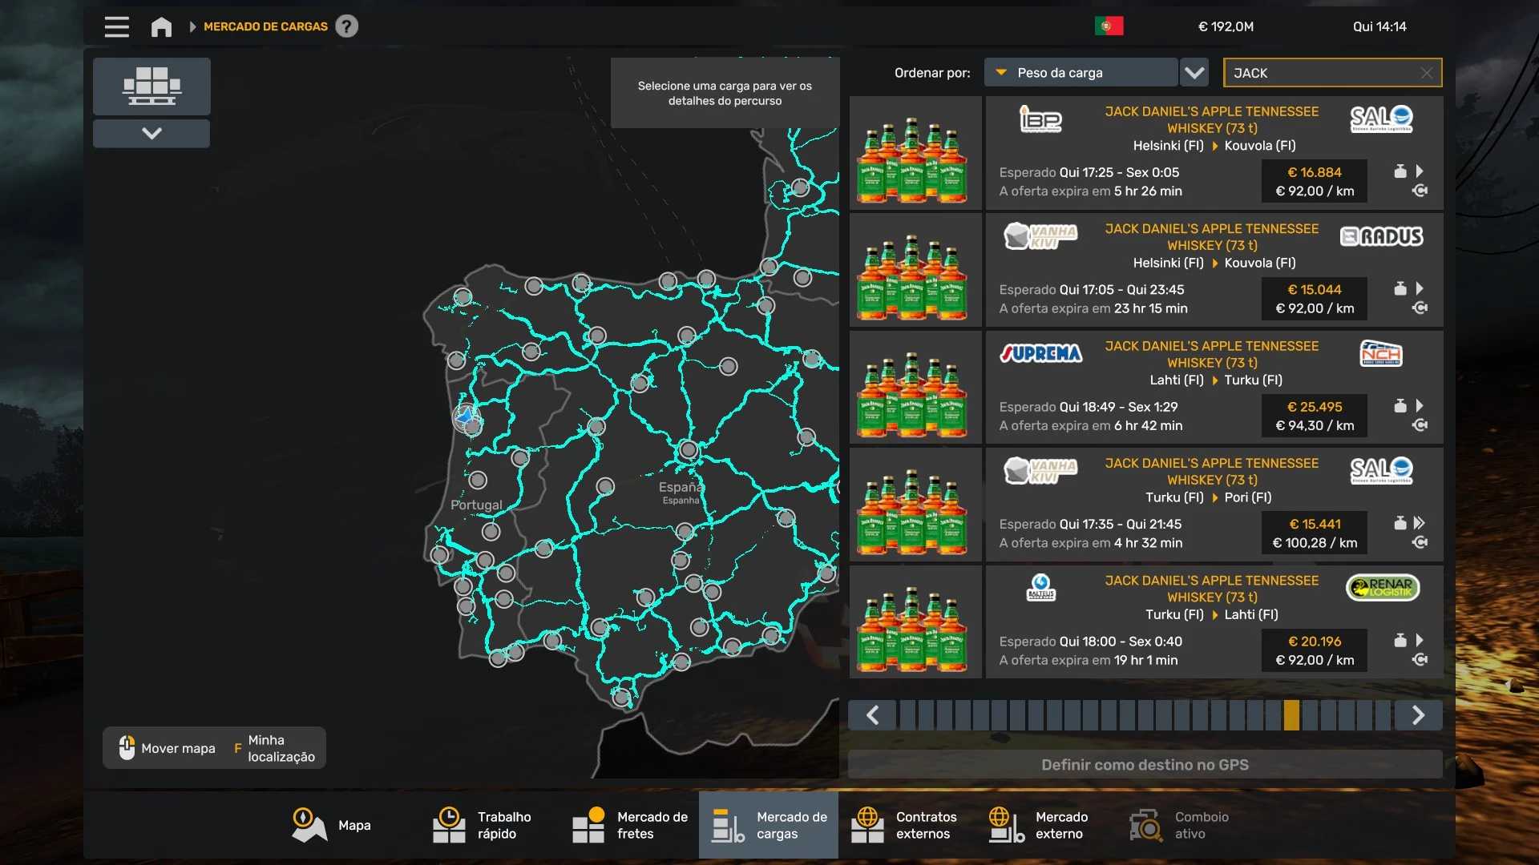The width and height of the screenshot is (1539, 865).
Task: Go to next page of offers
Action: tap(1418, 715)
